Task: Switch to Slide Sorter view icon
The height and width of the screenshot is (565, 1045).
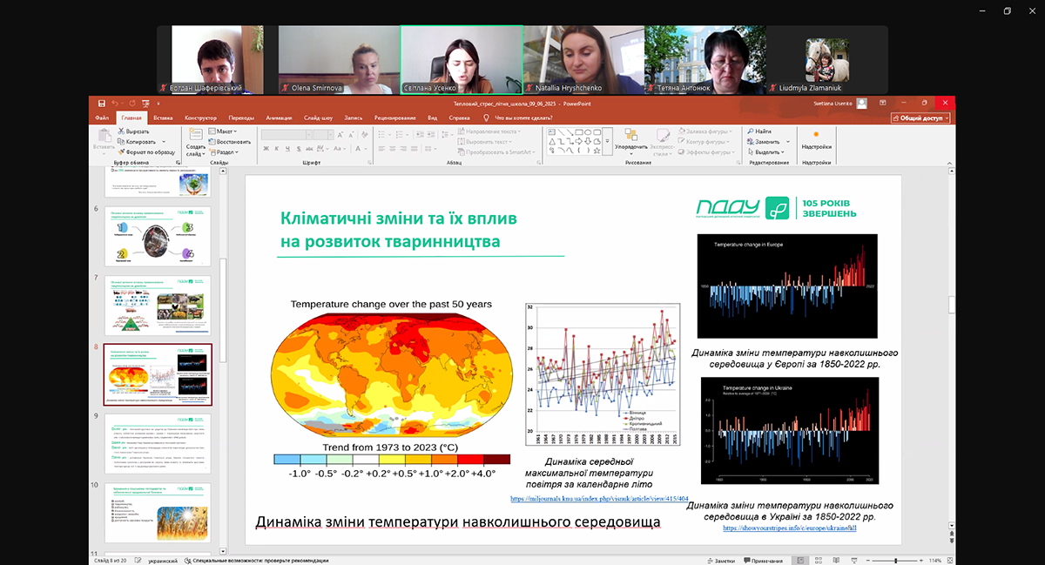Action: coord(819,561)
